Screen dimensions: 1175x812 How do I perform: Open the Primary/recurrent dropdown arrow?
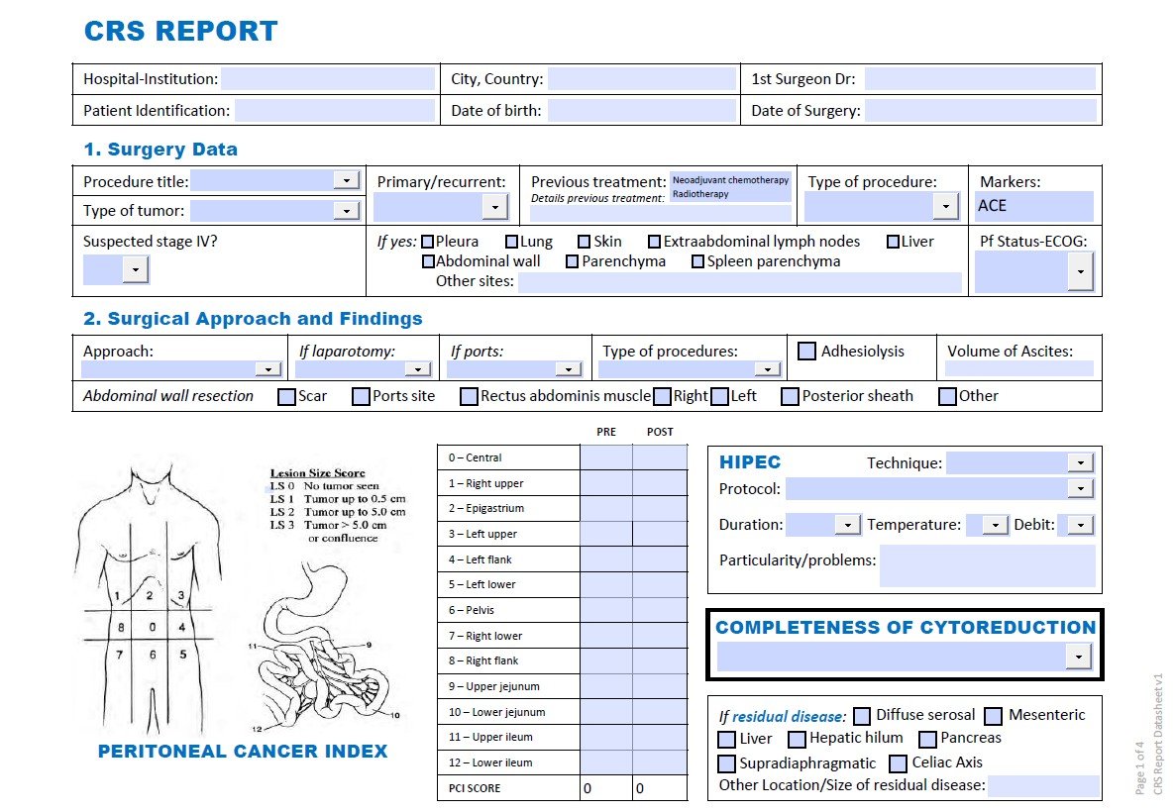pyautogui.click(x=494, y=206)
